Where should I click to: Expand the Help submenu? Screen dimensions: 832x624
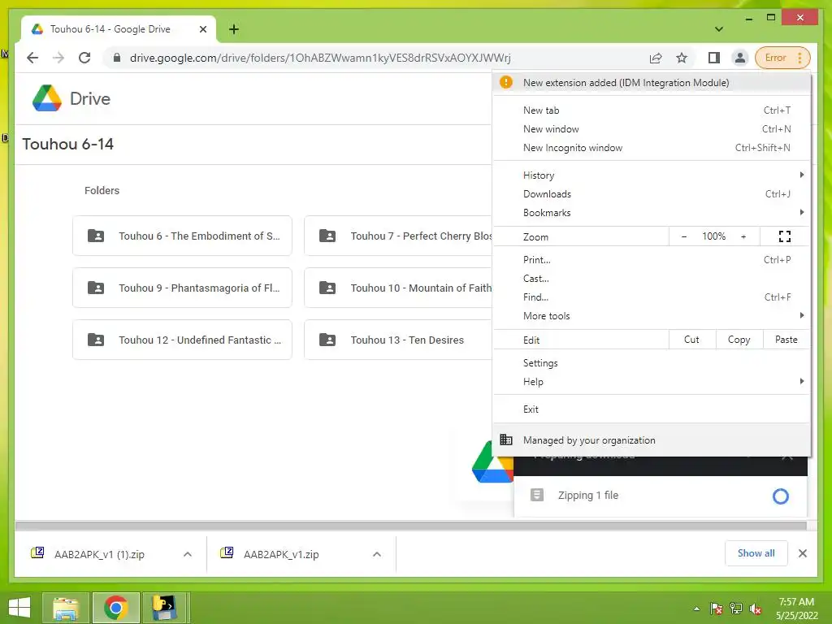(652, 382)
